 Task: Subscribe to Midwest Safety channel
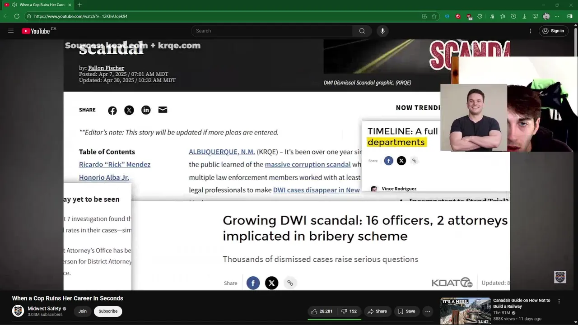[108, 311]
